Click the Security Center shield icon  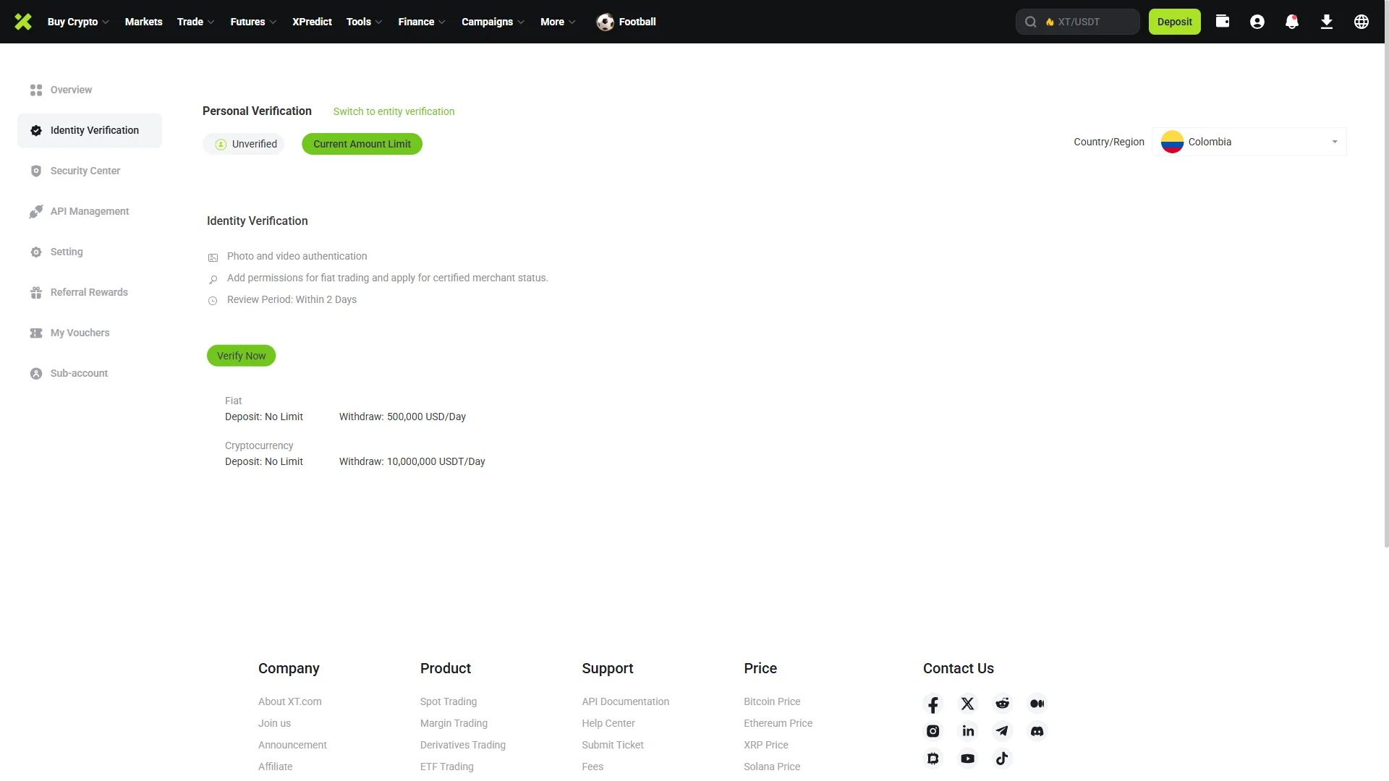click(x=36, y=171)
